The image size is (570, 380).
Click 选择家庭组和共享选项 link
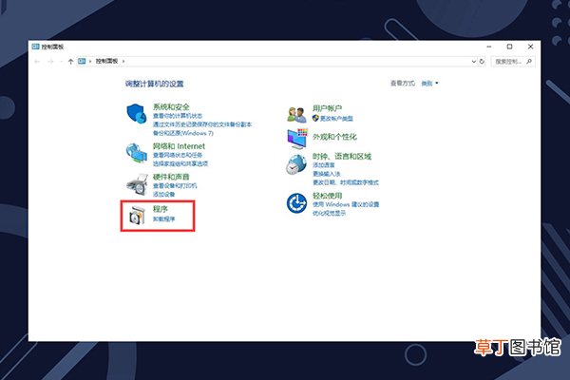[180, 163]
